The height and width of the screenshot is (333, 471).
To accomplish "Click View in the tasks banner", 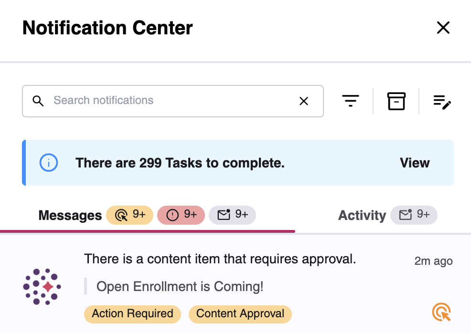I will (x=415, y=163).
